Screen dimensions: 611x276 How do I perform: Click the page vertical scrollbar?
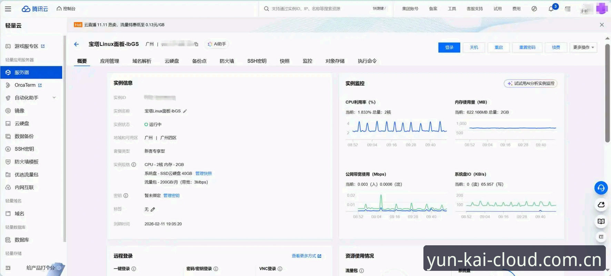coord(608,93)
